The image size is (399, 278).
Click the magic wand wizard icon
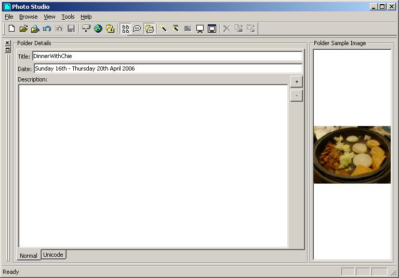point(164,29)
